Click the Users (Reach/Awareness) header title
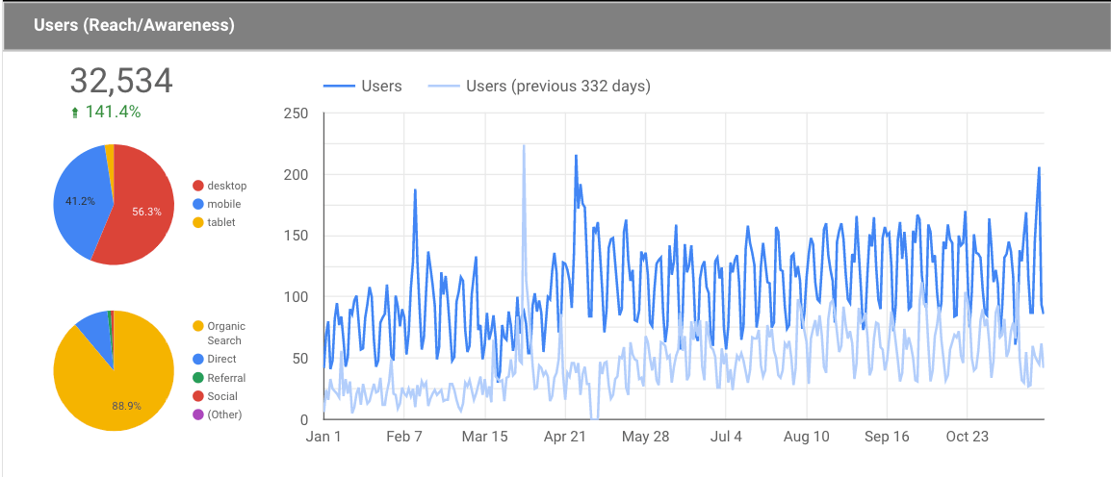 coord(134,26)
